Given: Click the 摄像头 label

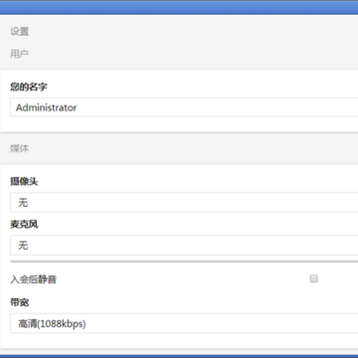Looking at the screenshot, I should point(24,181).
